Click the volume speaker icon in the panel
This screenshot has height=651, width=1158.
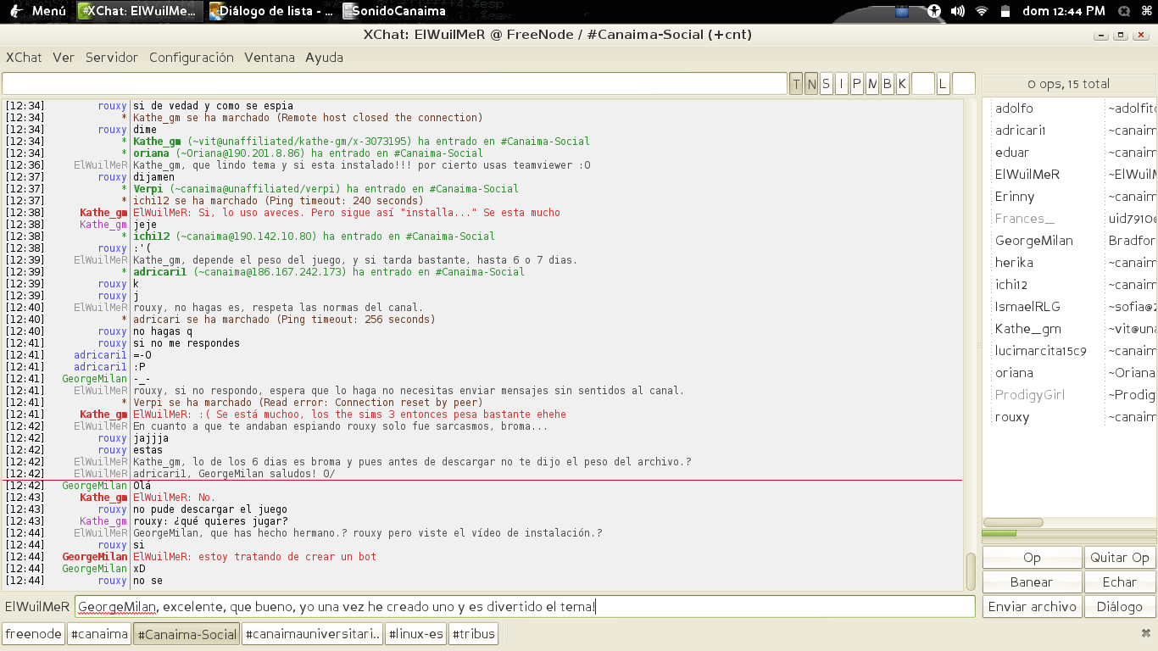pos(958,11)
